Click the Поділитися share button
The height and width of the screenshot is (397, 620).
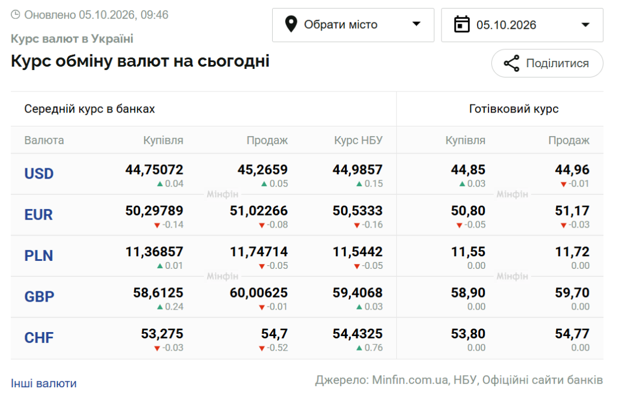(x=547, y=63)
